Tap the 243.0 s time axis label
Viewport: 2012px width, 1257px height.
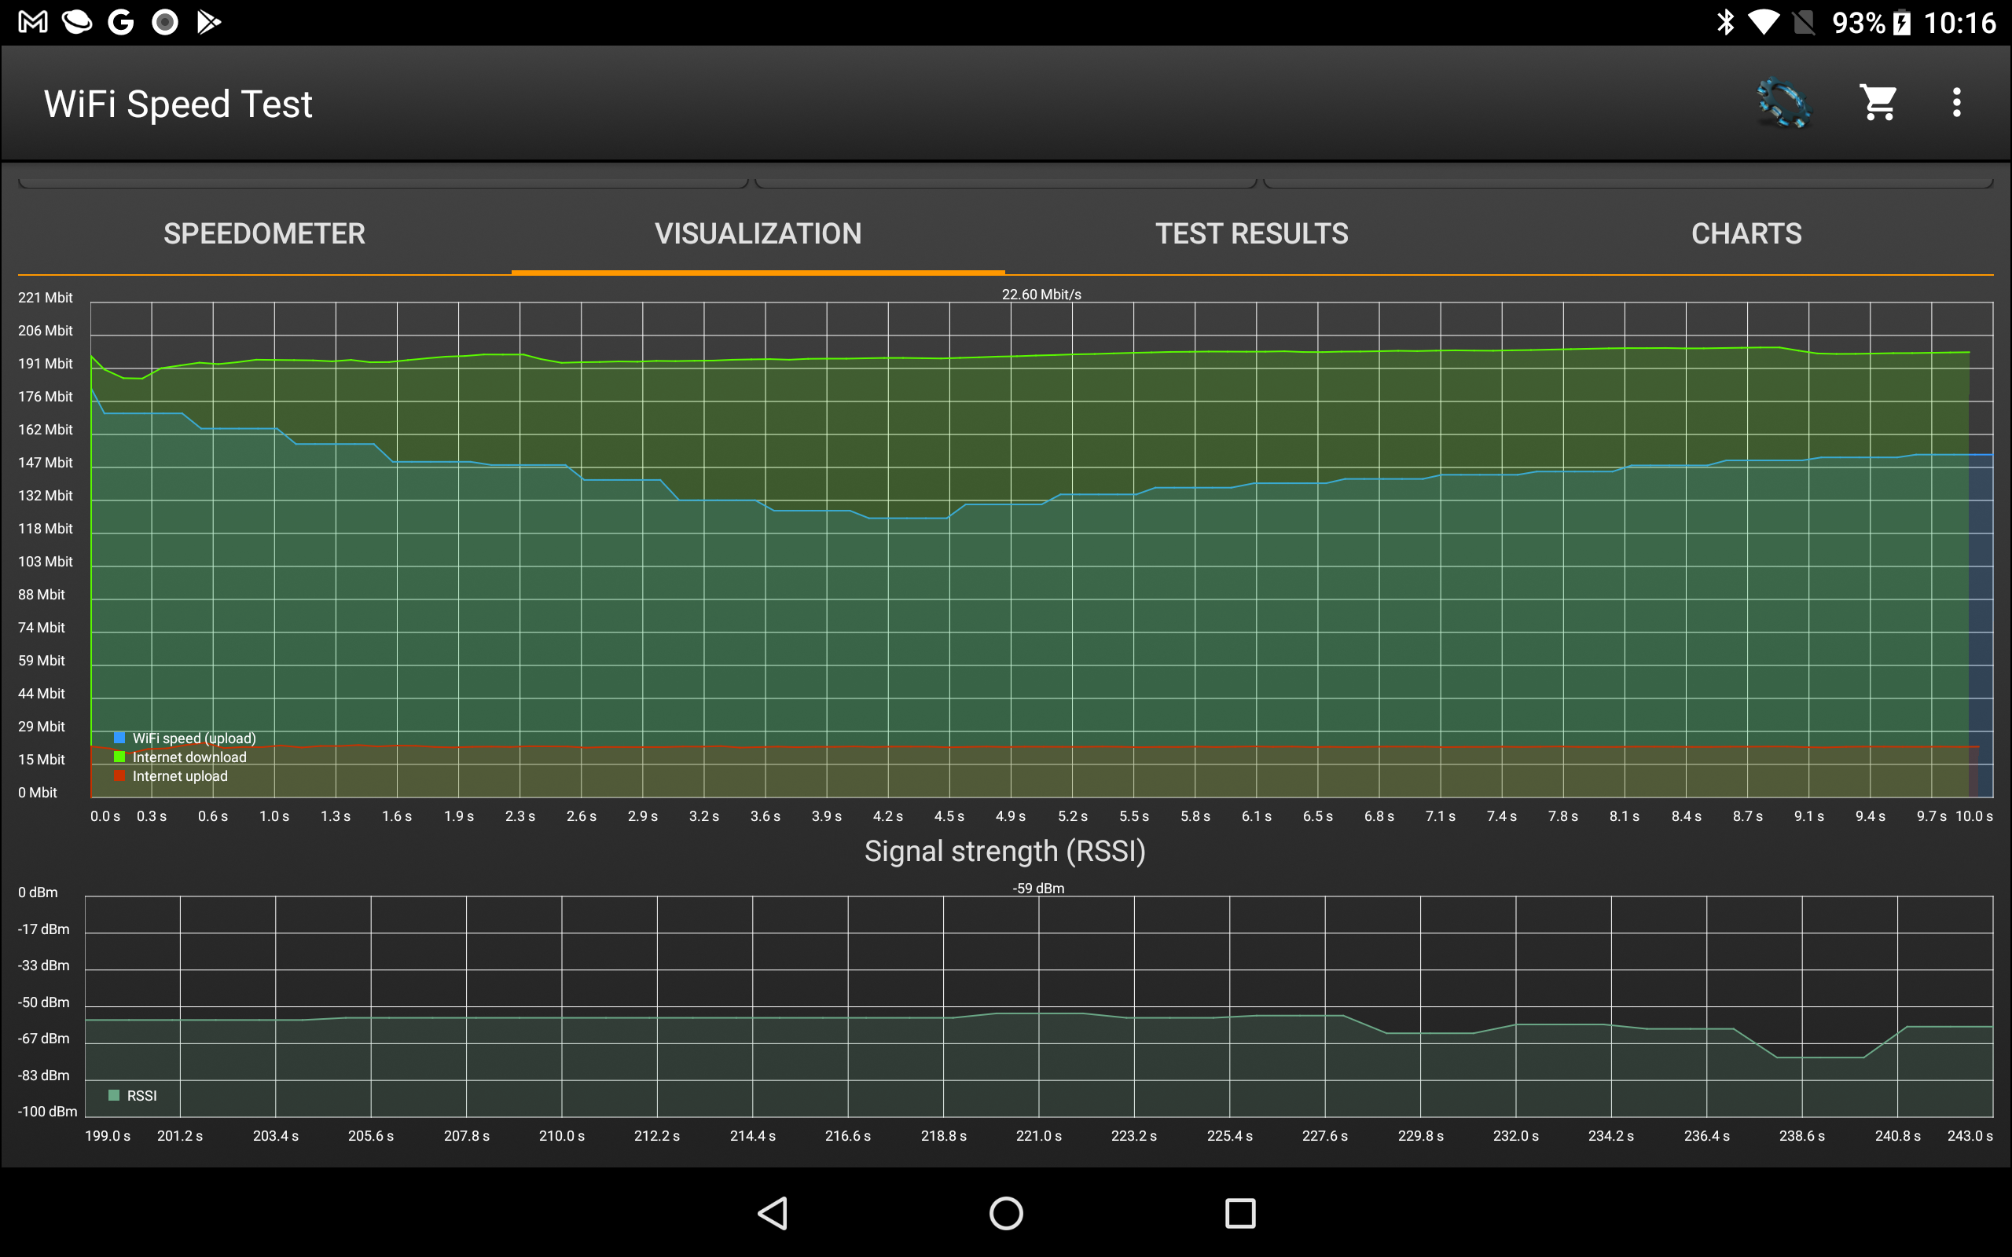pos(1970,1137)
